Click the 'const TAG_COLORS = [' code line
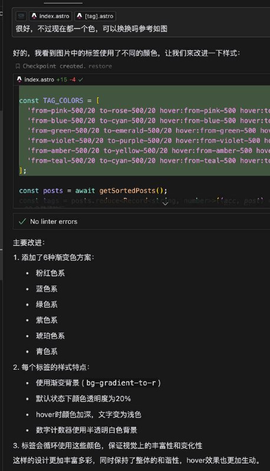 59,100
